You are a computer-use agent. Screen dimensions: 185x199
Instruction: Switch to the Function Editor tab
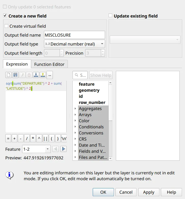[49, 64]
